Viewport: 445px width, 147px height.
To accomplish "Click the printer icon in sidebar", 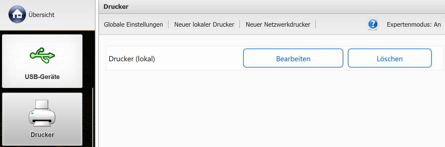I will coord(42,113).
